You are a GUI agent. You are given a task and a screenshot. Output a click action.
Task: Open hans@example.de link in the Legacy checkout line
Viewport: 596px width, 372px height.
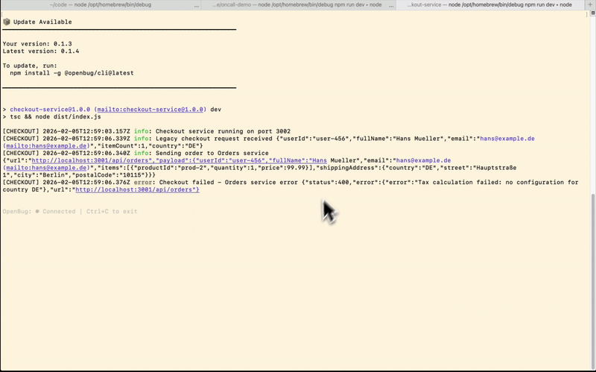pos(507,139)
